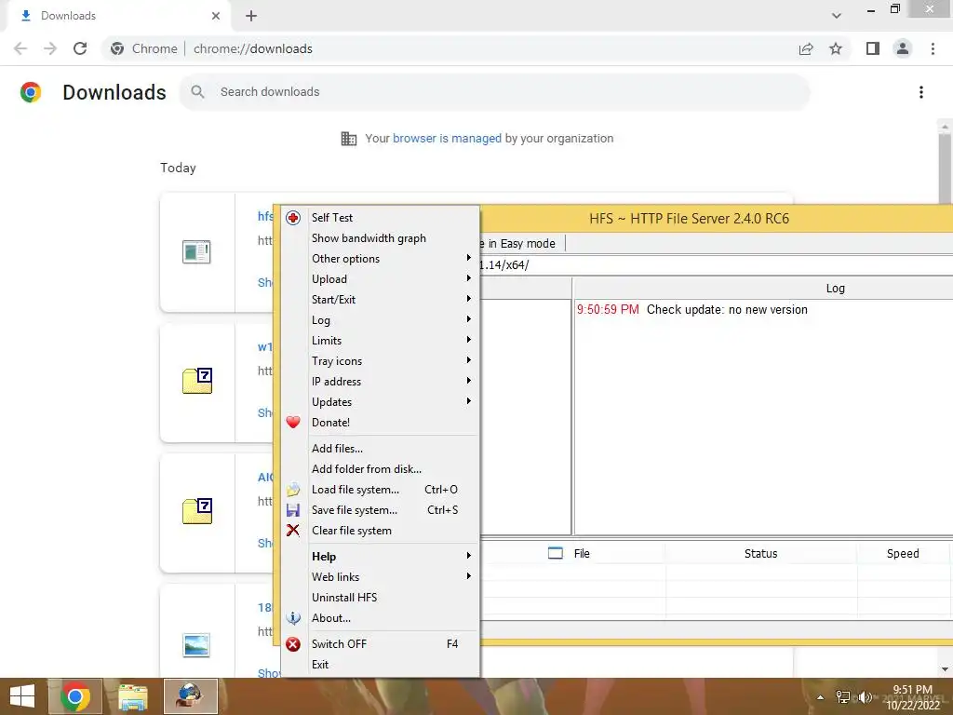This screenshot has height=715, width=953.
Task: Click the HFS address field ending in x64/
Action: [x=716, y=265]
